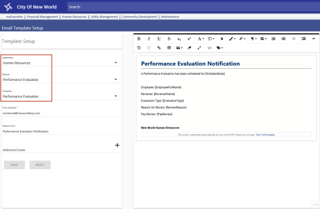This screenshot has height=209, width=320.
Task: Clear formatting with the eraser icon
Action: 189,48
